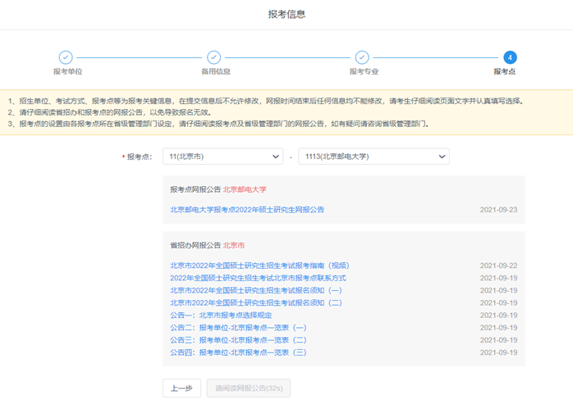Viewport: 573px width, 400px height.
Task: Click the date 2021-09-22
Action: click(x=498, y=266)
